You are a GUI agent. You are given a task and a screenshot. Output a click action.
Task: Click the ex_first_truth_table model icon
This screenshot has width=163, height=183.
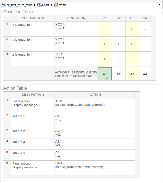tap(4, 5)
